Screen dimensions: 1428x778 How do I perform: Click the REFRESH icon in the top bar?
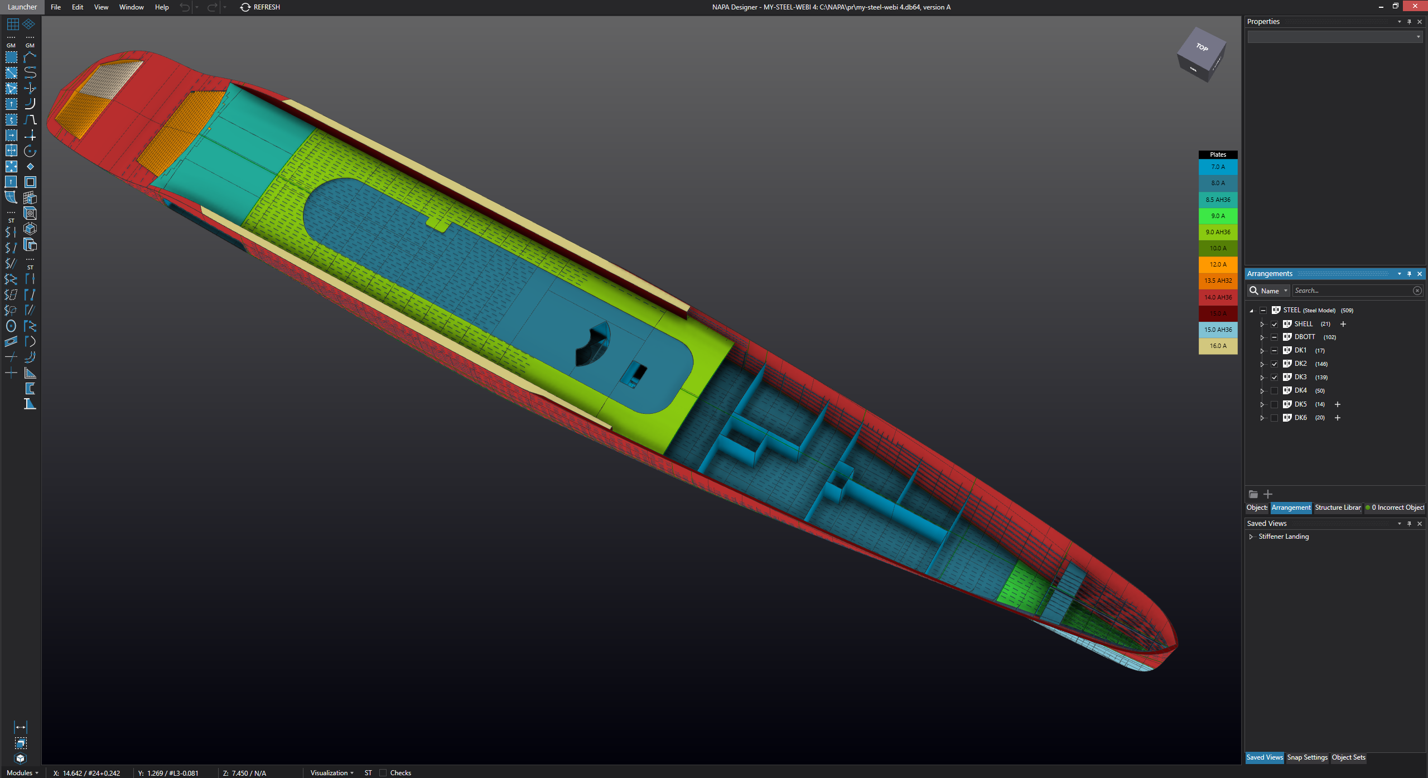(x=245, y=7)
